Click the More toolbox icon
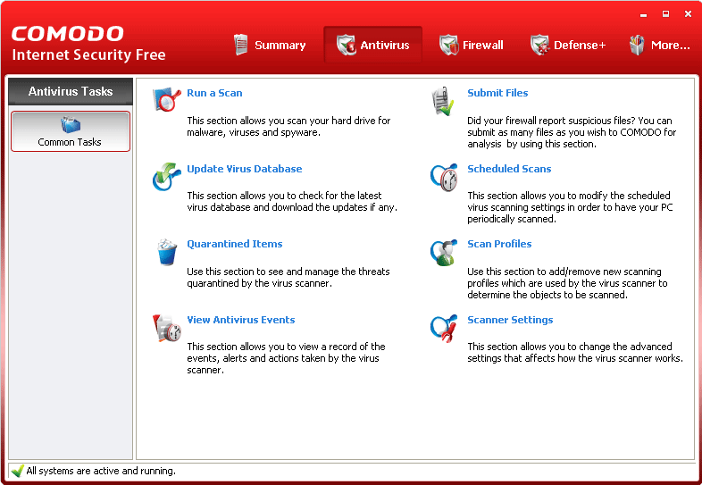Viewport: 702px width, 485px height. [x=637, y=46]
